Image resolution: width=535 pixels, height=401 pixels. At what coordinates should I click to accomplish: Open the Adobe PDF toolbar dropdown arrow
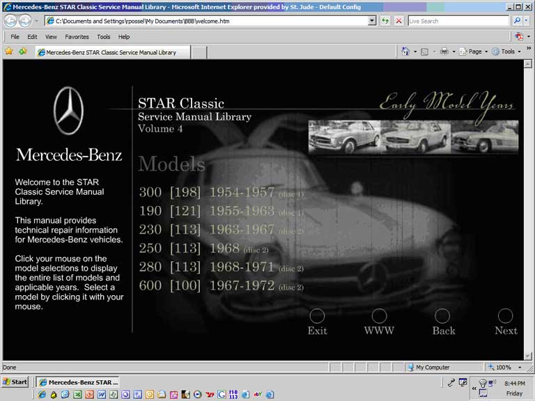[x=529, y=36]
